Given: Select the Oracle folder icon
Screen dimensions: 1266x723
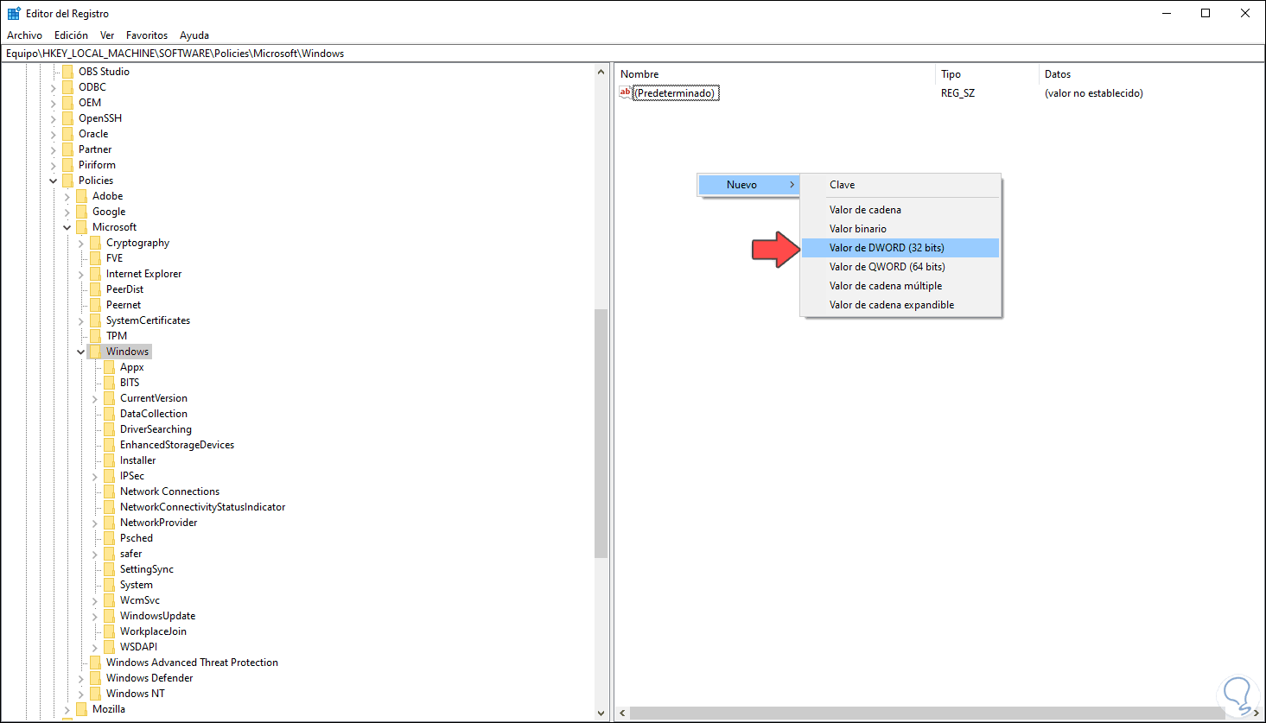Looking at the screenshot, I should (x=68, y=134).
